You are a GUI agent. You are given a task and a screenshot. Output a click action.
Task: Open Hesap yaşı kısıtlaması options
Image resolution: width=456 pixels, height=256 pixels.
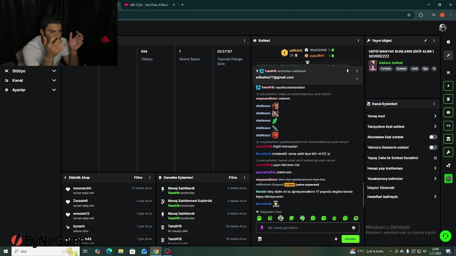point(435,168)
